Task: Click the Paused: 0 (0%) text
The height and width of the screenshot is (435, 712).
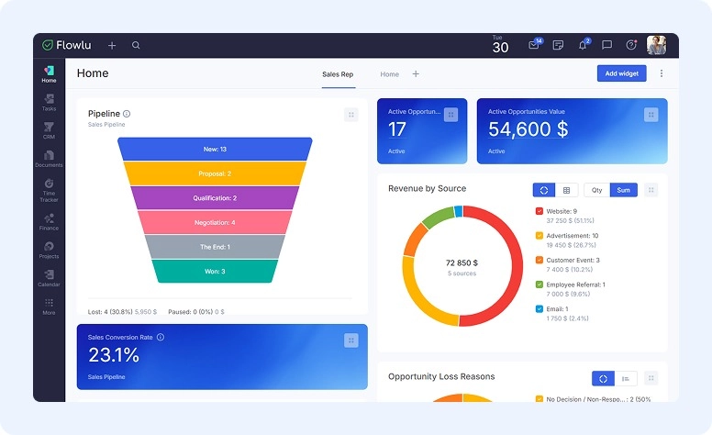Action: [190, 312]
